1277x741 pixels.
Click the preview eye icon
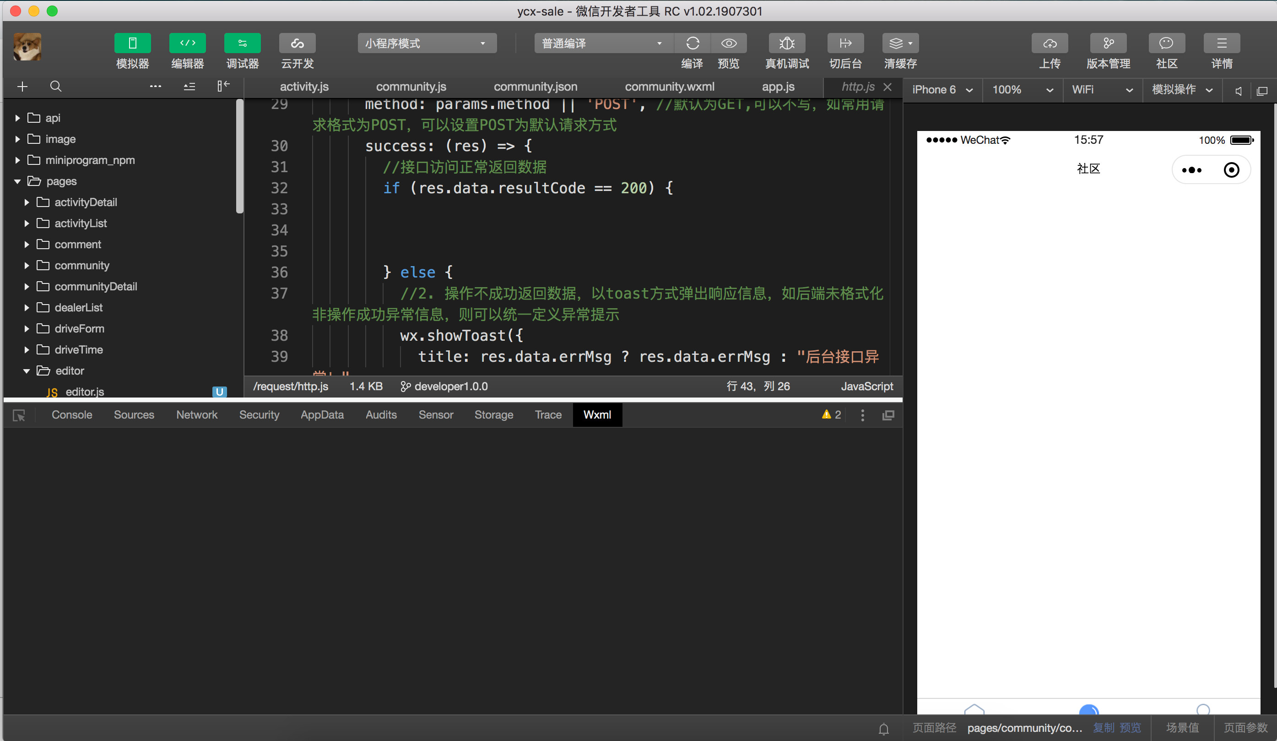pos(729,44)
